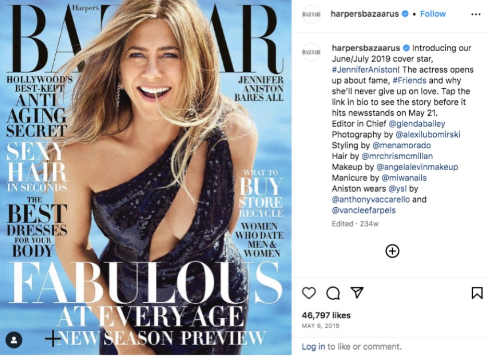Image resolution: width=489 pixels, height=356 pixels.
Task: Show tagged people on the cover photo
Action: point(14,340)
